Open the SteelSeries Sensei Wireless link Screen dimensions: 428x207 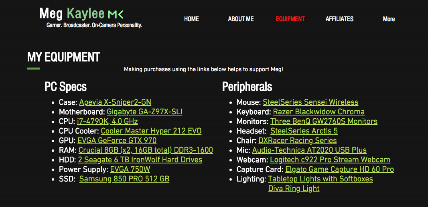(310, 102)
